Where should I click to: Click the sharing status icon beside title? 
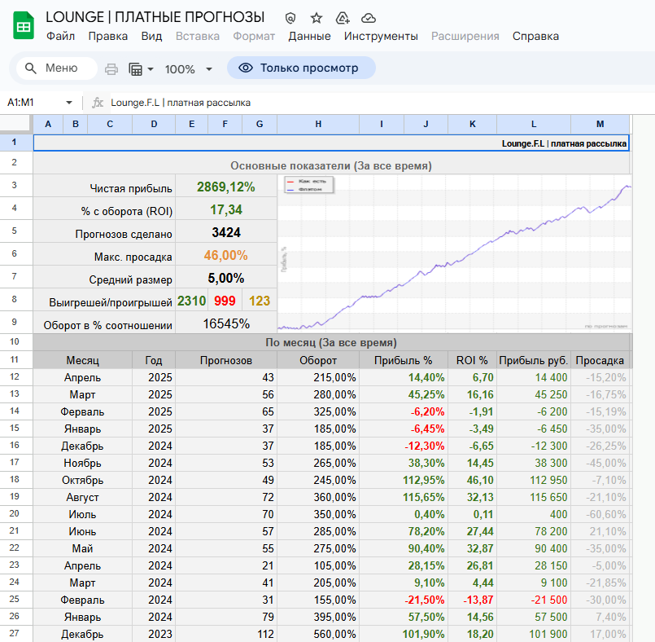tap(290, 17)
